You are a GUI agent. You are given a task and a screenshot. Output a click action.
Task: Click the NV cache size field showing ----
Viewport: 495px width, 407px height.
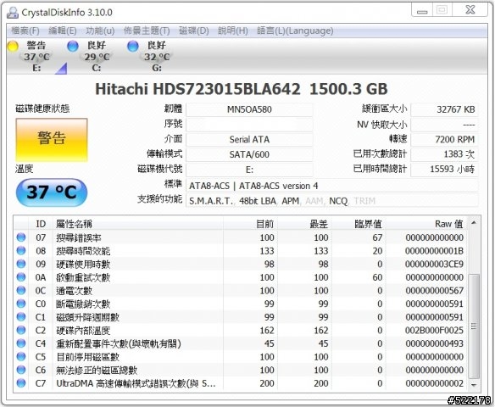click(x=444, y=125)
